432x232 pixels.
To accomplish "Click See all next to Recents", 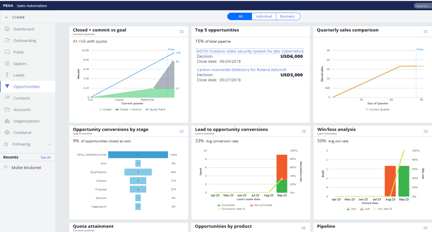I will tap(46, 157).
